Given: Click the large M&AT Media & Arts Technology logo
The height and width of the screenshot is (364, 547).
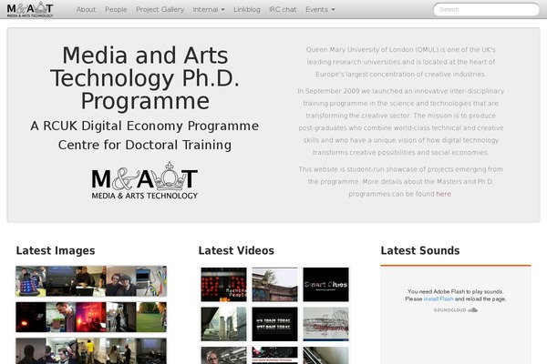Looking at the screenshot, I should point(144,181).
